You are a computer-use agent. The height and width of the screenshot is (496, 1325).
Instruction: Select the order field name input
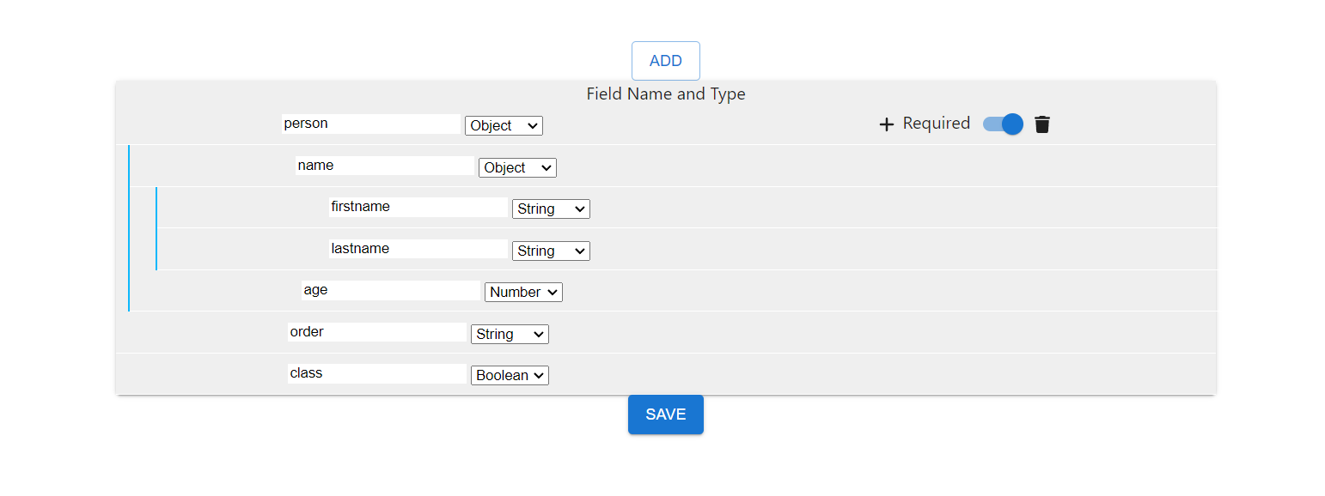(x=377, y=332)
